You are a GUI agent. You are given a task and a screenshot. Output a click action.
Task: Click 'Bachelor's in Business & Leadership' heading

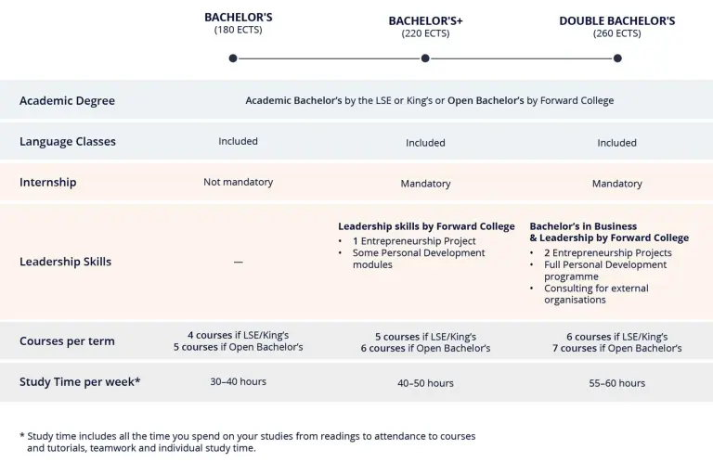click(609, 232)
